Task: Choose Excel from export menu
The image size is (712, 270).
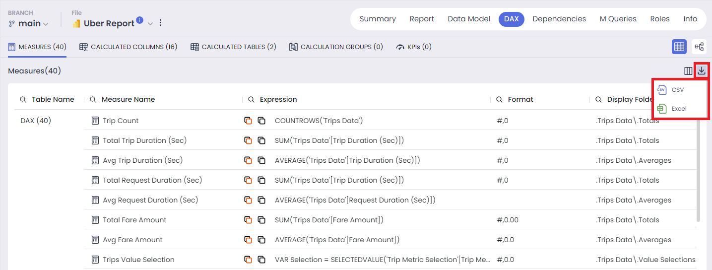Action: (x=672, y=109)
